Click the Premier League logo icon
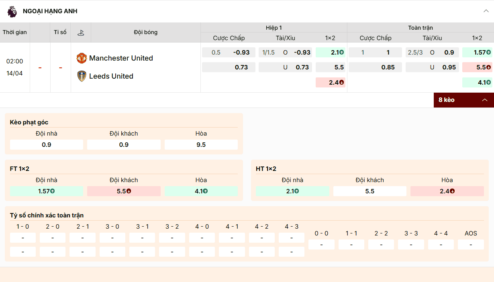This screenshot has height=282, width=494. 11,12
